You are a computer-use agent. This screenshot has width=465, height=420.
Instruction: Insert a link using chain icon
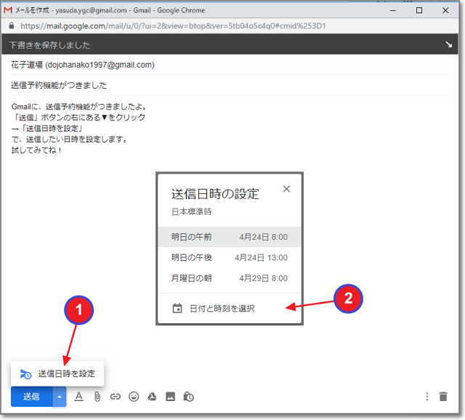pos(116,397)
